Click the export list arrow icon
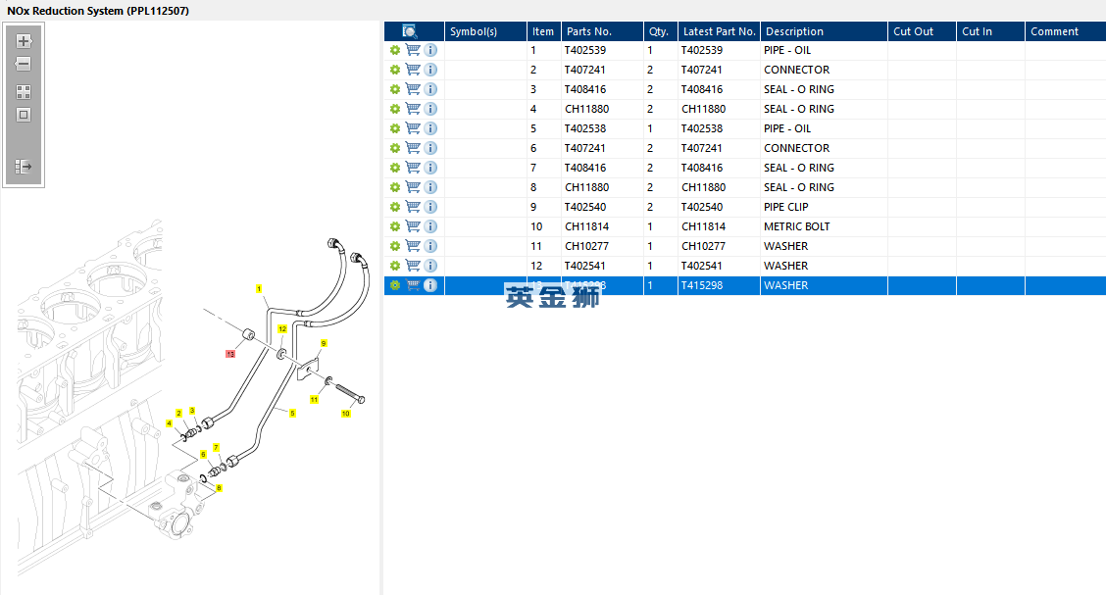Screen dimensions: 1106x595 point(24,167)
